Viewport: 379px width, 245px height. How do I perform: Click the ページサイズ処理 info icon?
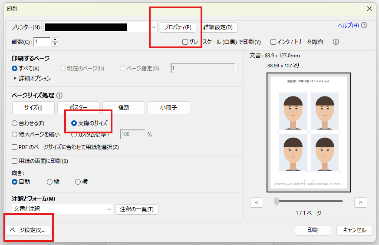tap(59, 96)
